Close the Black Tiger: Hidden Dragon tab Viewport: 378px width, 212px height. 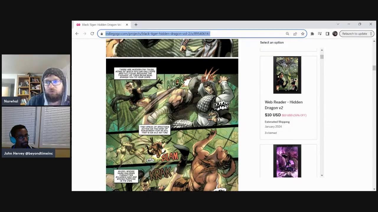point(127,25)
